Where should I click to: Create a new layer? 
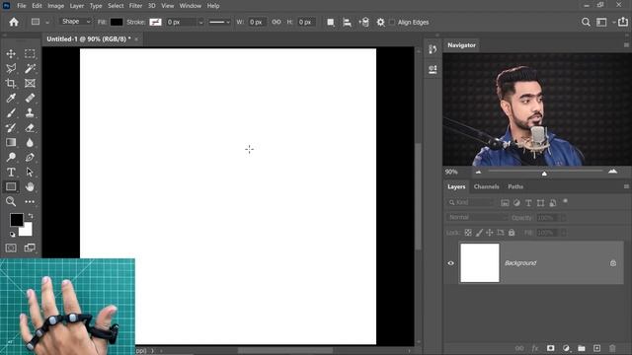(596, 348)
